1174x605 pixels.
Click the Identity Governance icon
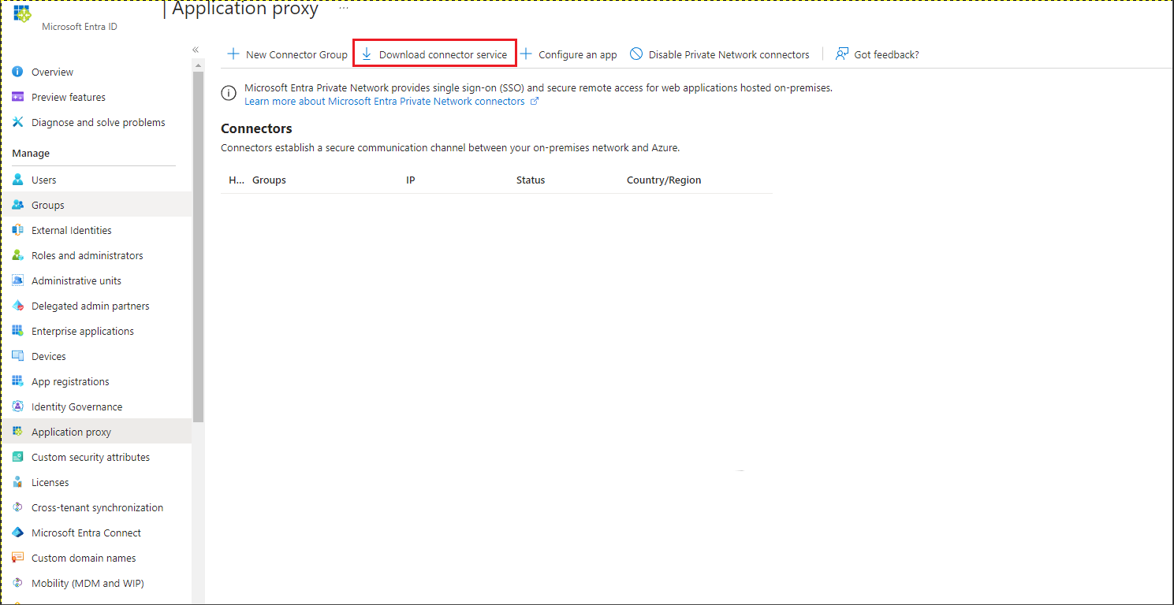tap(17, 406)
